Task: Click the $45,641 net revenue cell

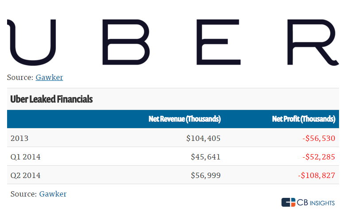Action: click(x=205, y=157)
